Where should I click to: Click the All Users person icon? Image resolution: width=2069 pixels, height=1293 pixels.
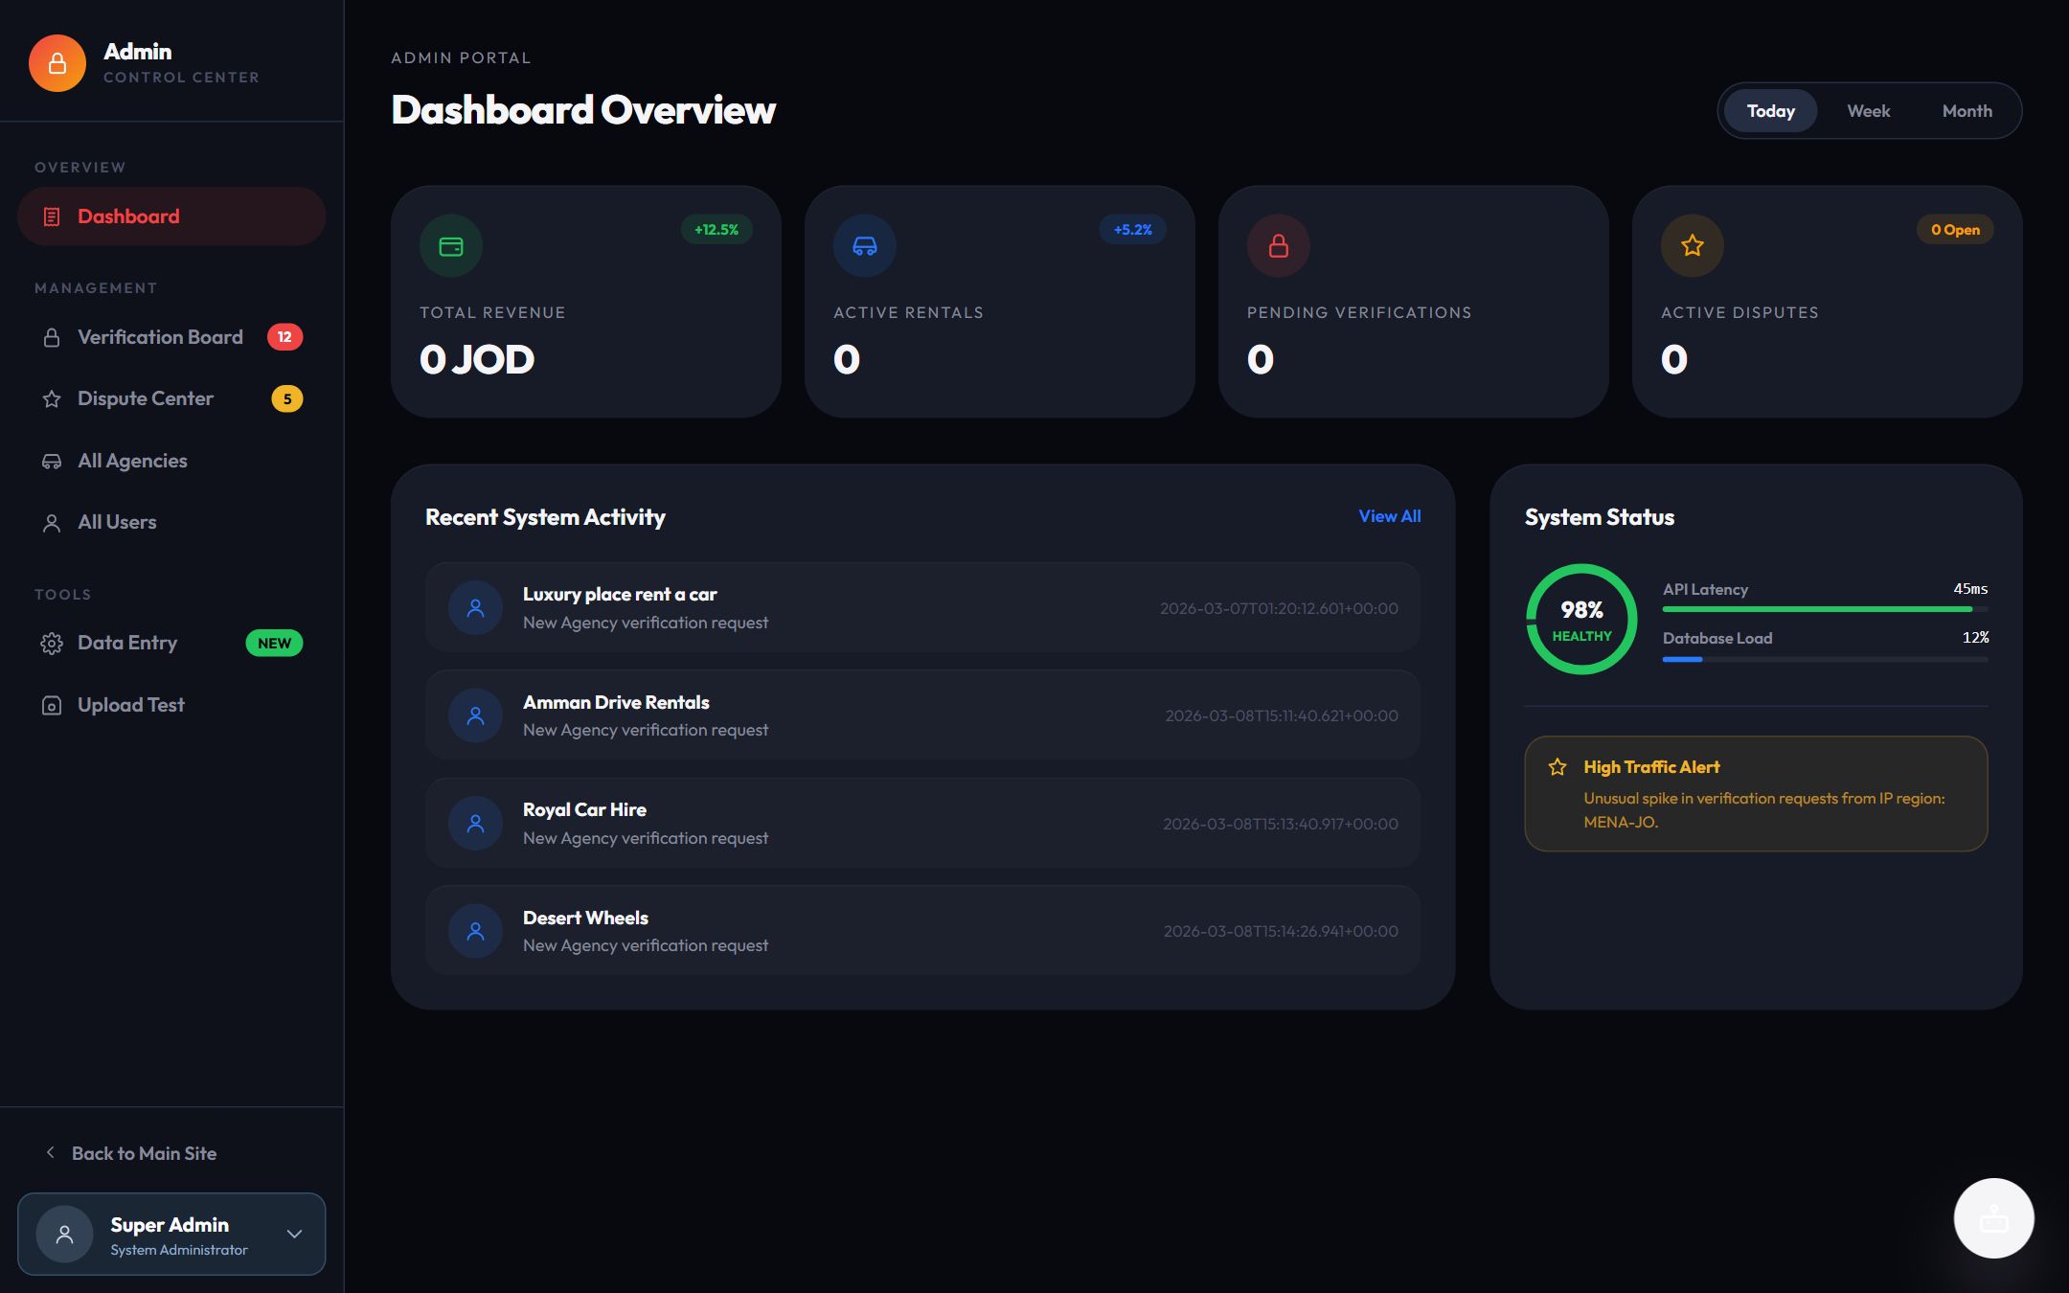[x=52, y=523]
